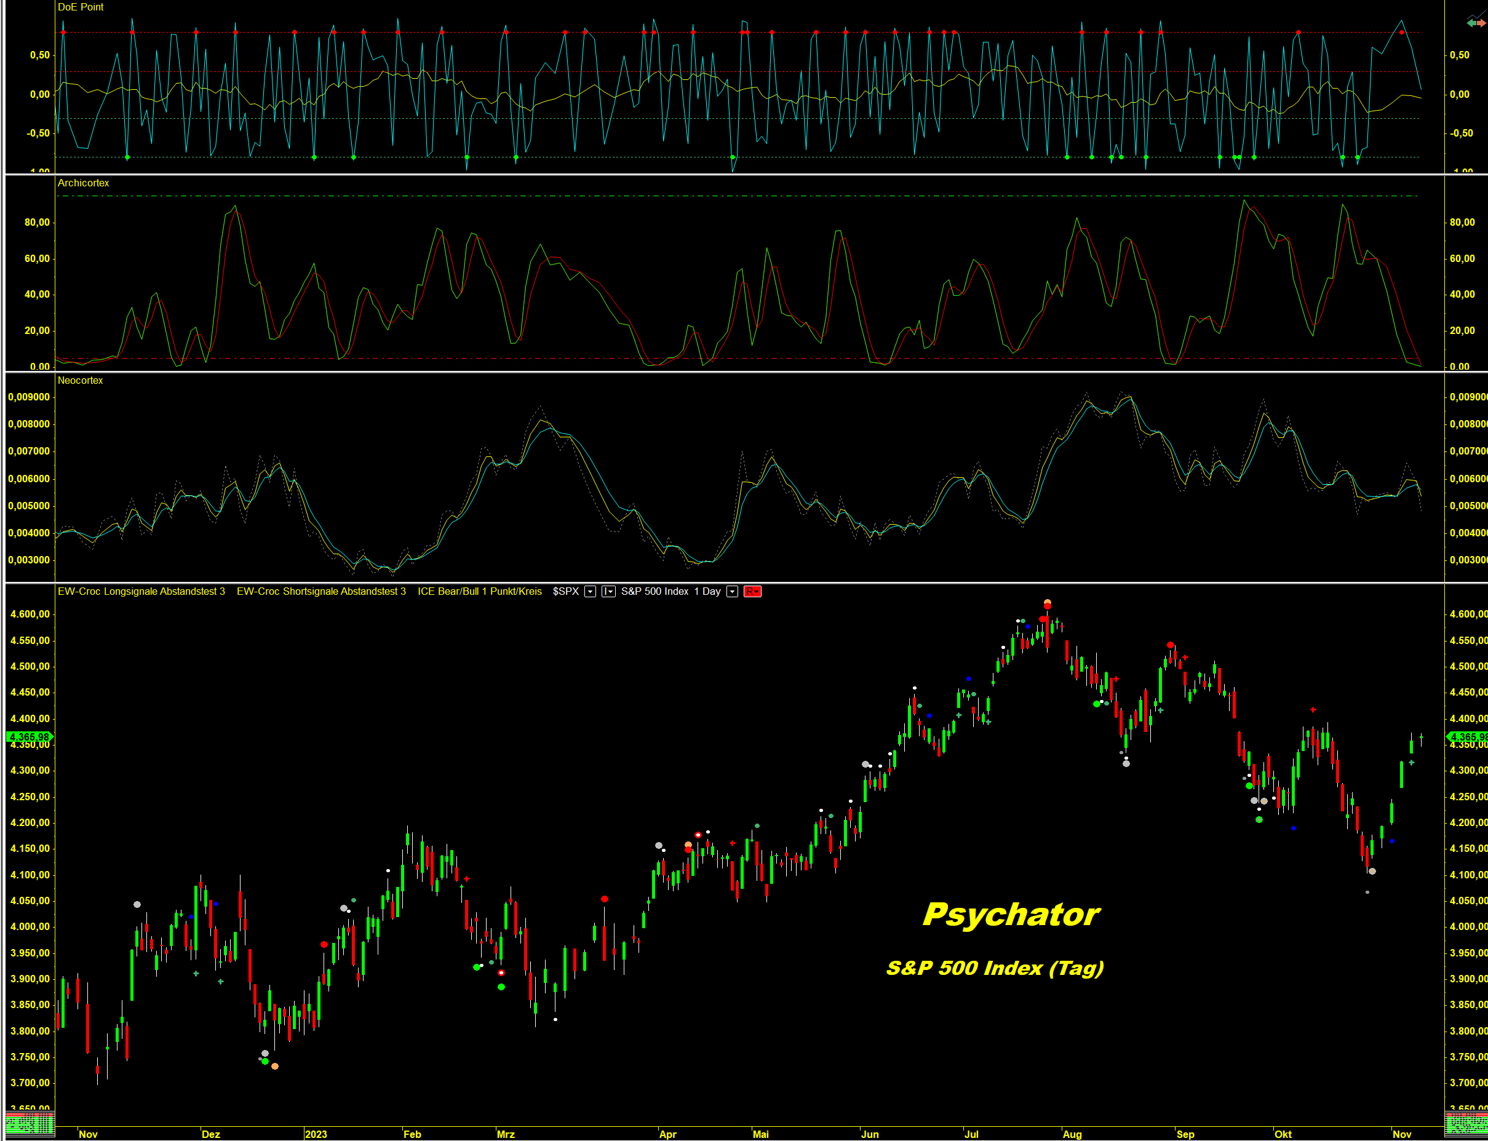This screenshot has width=1488, height=1141.
Task: Click the line chart icon top right
Action: point(1478,15)
